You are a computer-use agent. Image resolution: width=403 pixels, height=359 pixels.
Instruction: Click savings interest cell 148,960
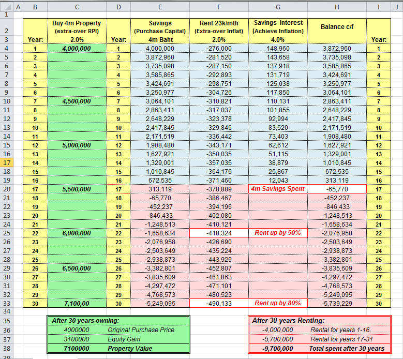point(278,48)
